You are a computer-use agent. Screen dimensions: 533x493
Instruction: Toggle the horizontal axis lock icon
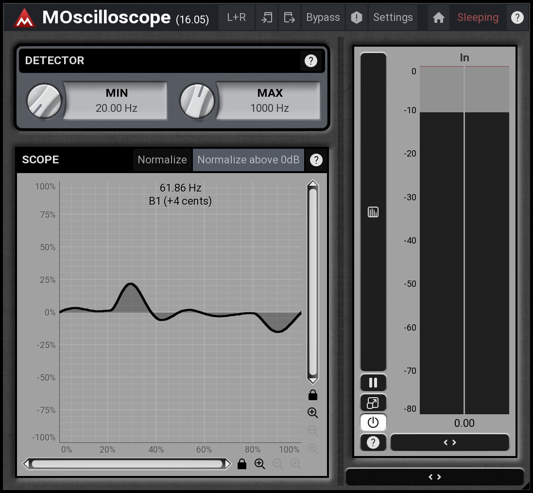coord(241,464)
